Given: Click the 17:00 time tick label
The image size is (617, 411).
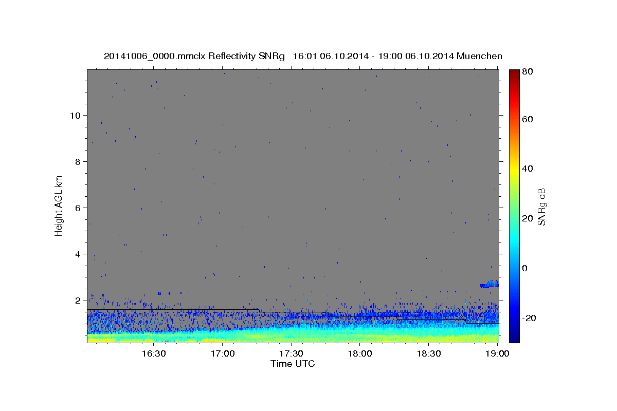Looking at the screenshot, I should [x=222, y=354].
